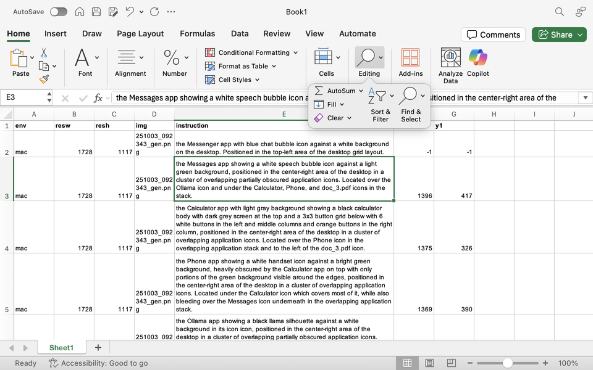This screenshot has height=370, width=593.
Task: Toggle the AutoSave switch
Action: [x=59, y=12]
